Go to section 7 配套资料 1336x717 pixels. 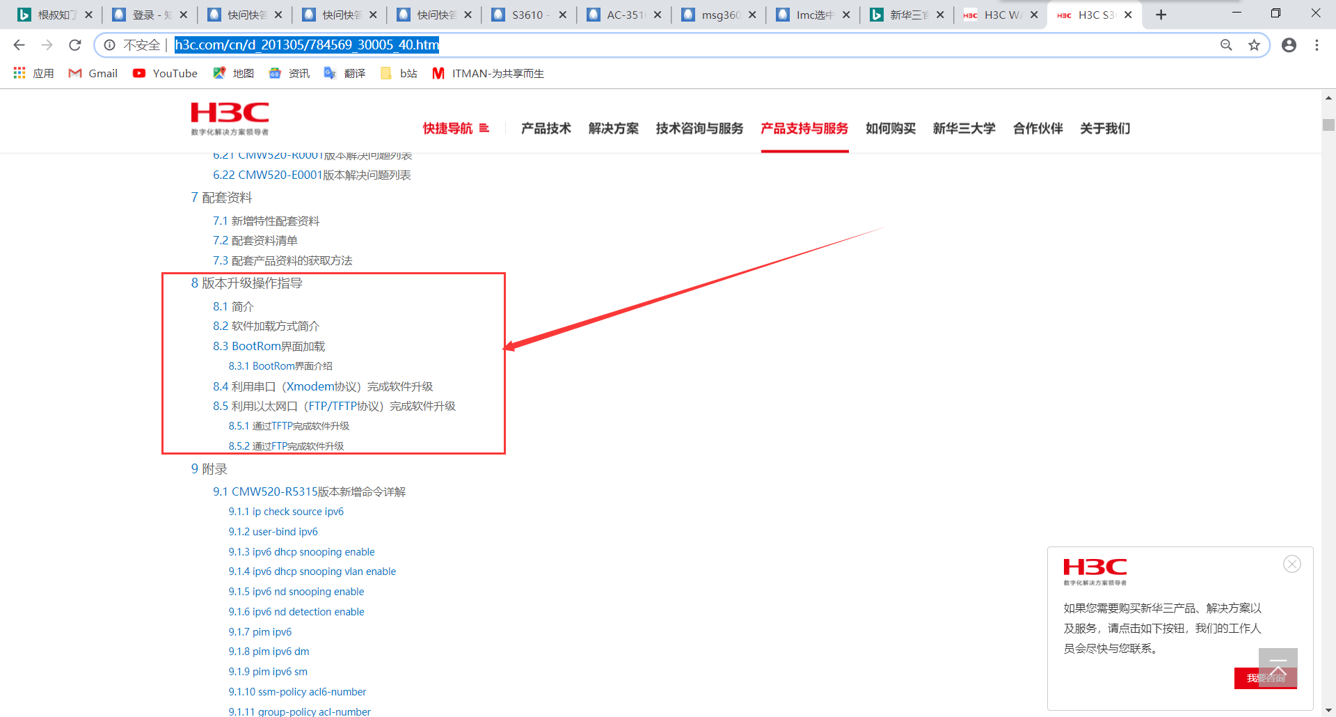(x=222, y=198)
